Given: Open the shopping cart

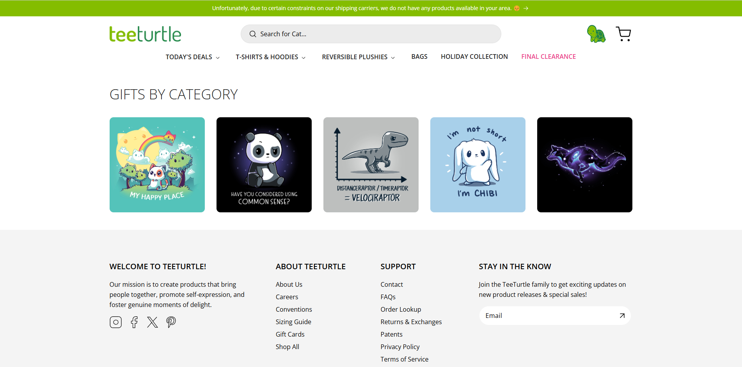Looking at the screenshot, I should click(623, 34).
